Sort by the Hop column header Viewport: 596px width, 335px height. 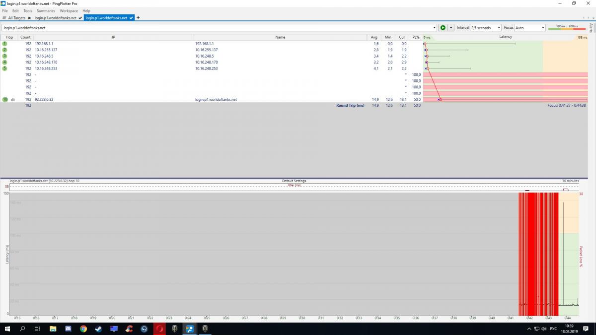point(9,37)
